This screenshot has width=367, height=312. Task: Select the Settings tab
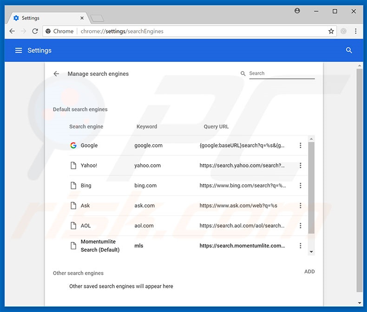(x=48, y=18)
